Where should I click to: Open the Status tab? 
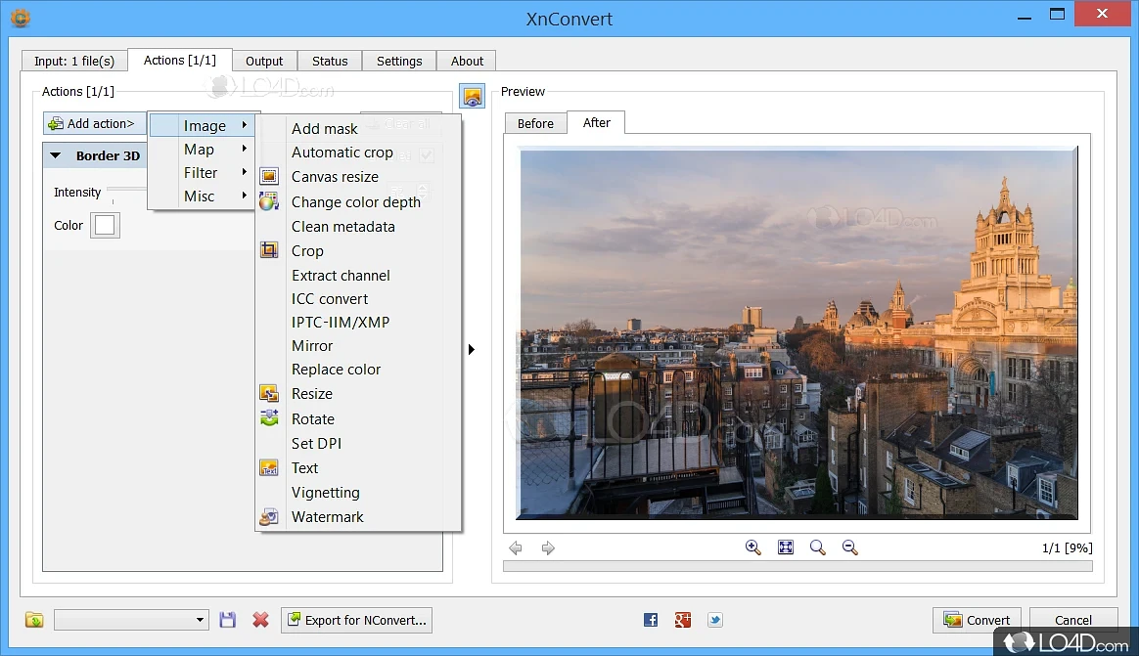[x=330, y=61]
